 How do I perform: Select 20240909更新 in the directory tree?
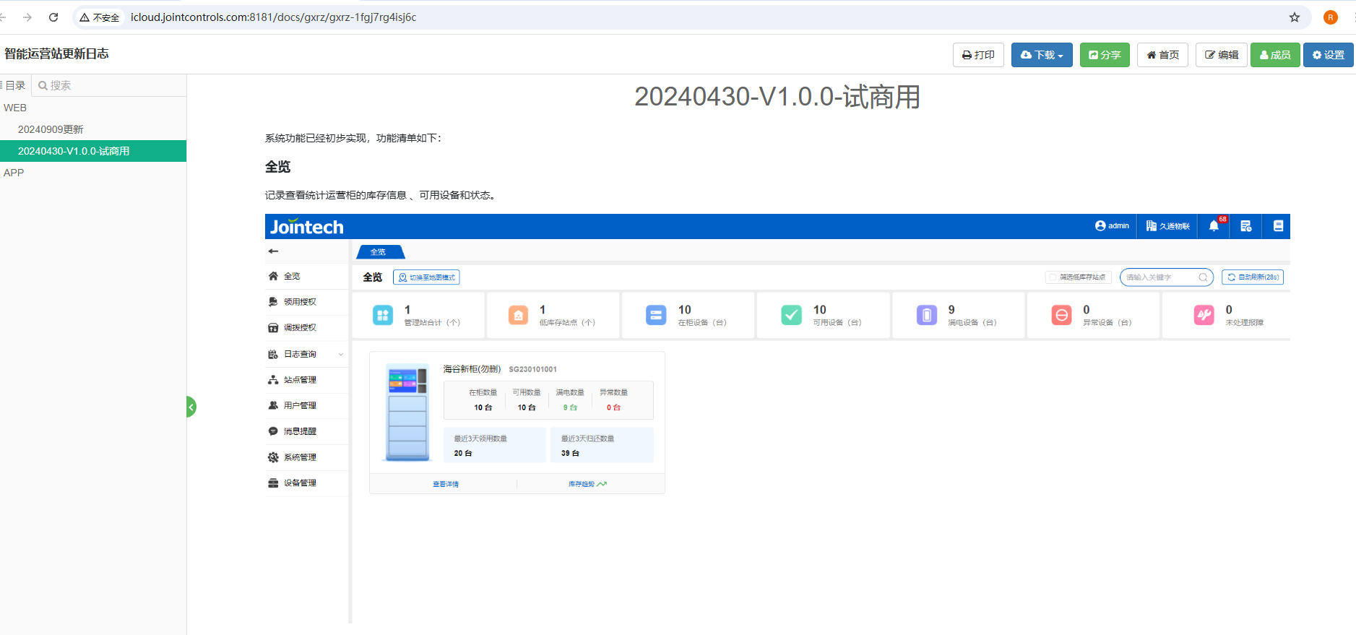click(x=51, y=129)
